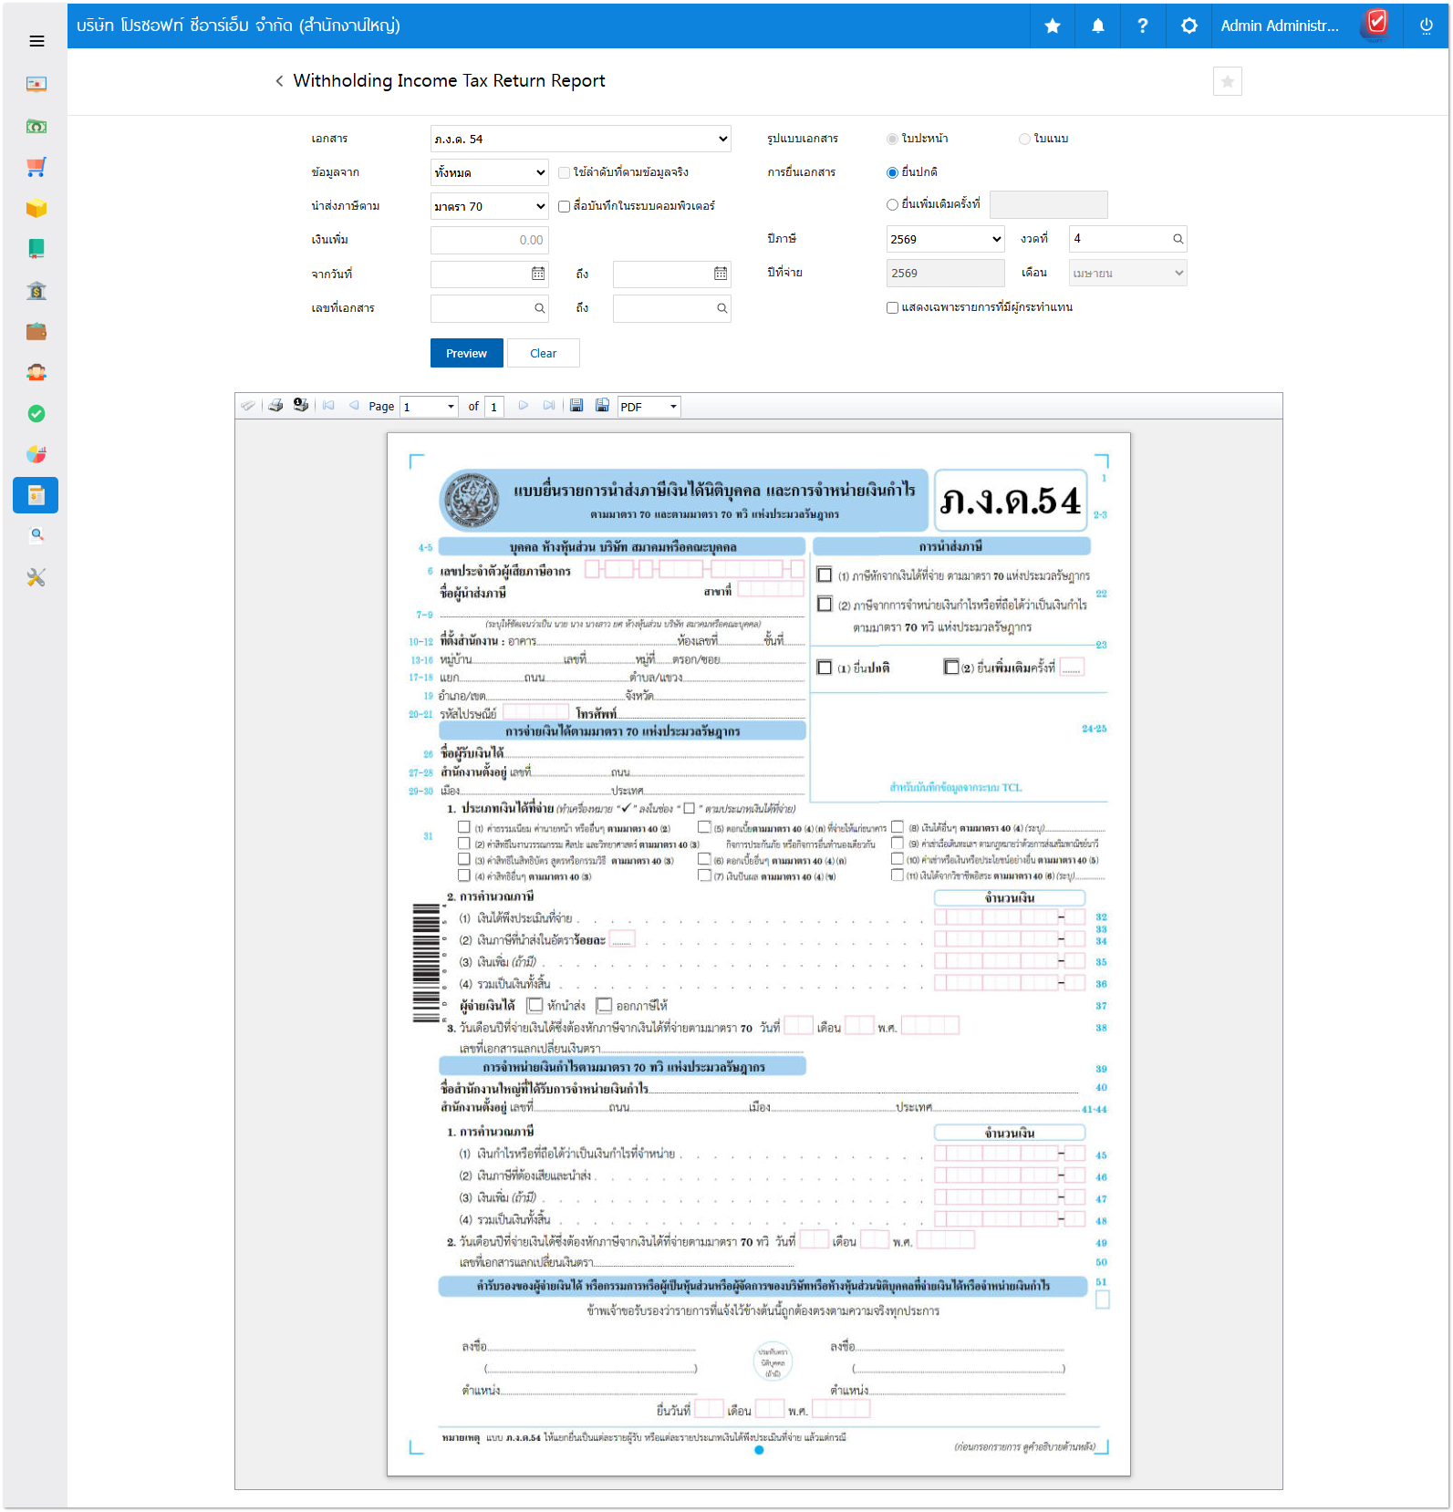Click the Preview button

pyautogui.click(x=466, y=353)
